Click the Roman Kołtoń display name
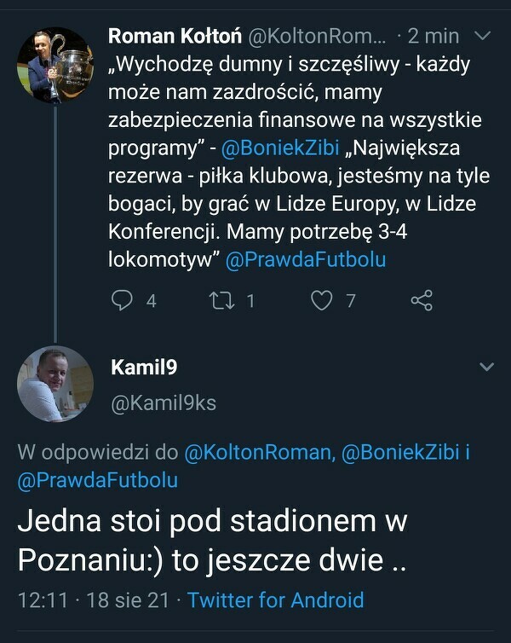The image size is (511, 643). (176, 36)
